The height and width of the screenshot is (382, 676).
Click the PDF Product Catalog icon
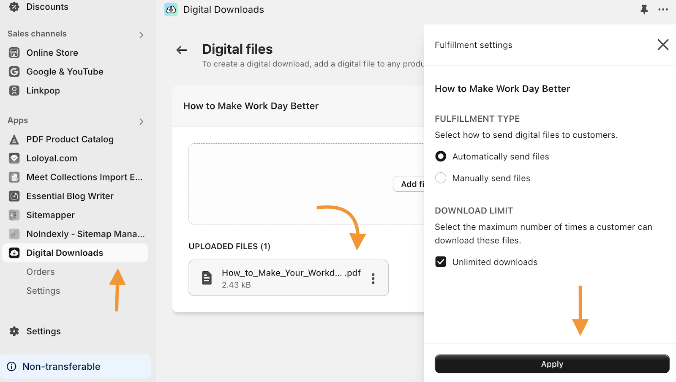pyautogui.click(x=14, y=139)
